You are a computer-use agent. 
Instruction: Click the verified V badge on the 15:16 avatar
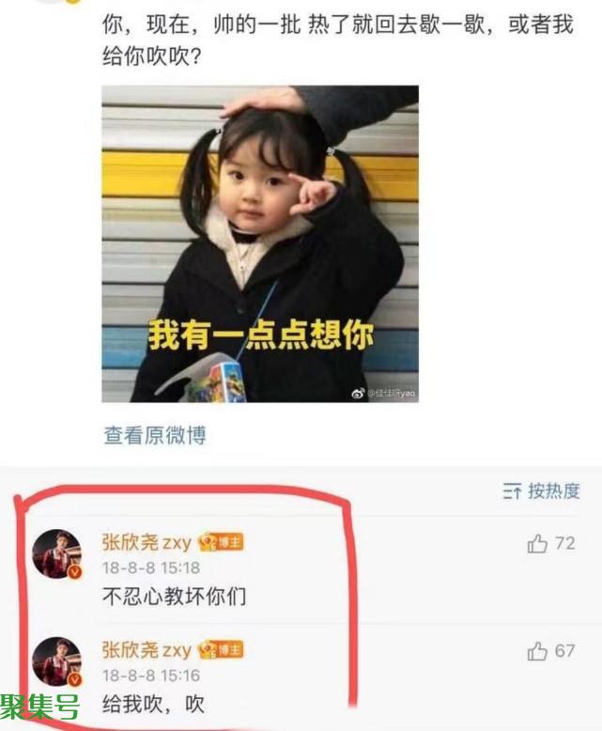tap(74, 679)
